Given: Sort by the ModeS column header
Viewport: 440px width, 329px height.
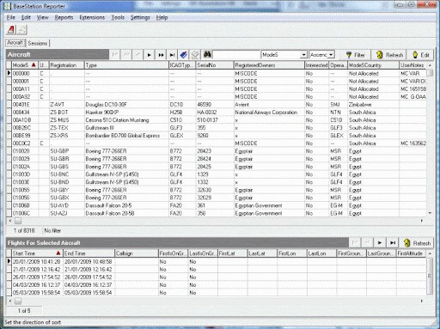Looking at the screenshot, I should click(x=24, y=65).
